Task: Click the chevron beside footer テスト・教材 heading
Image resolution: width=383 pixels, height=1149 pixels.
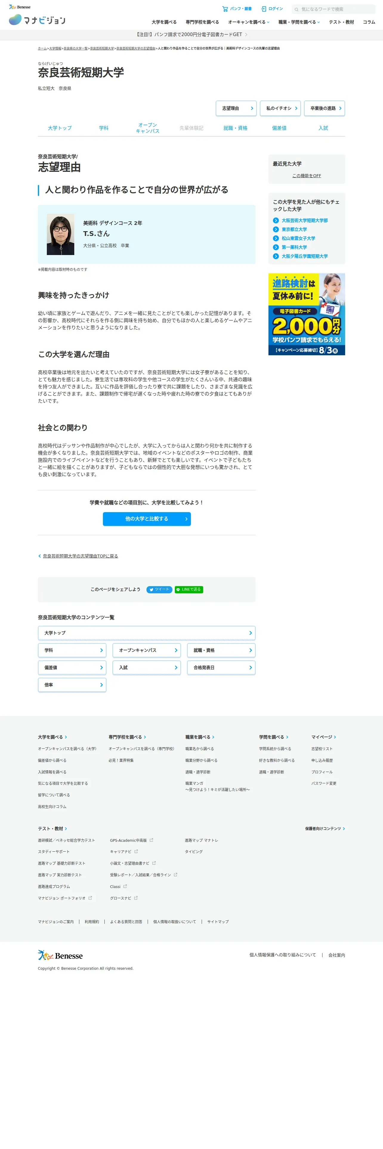Action: 66,829
